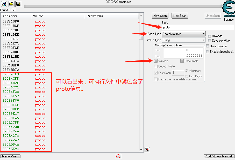Open the Scan Type dropdown

coord(184,34)
